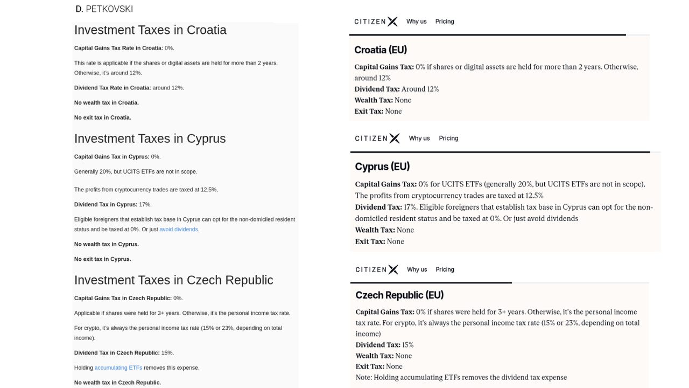Open "Why us" above the Croatia card
689x388 pixels.
click(x=416, y=22)
